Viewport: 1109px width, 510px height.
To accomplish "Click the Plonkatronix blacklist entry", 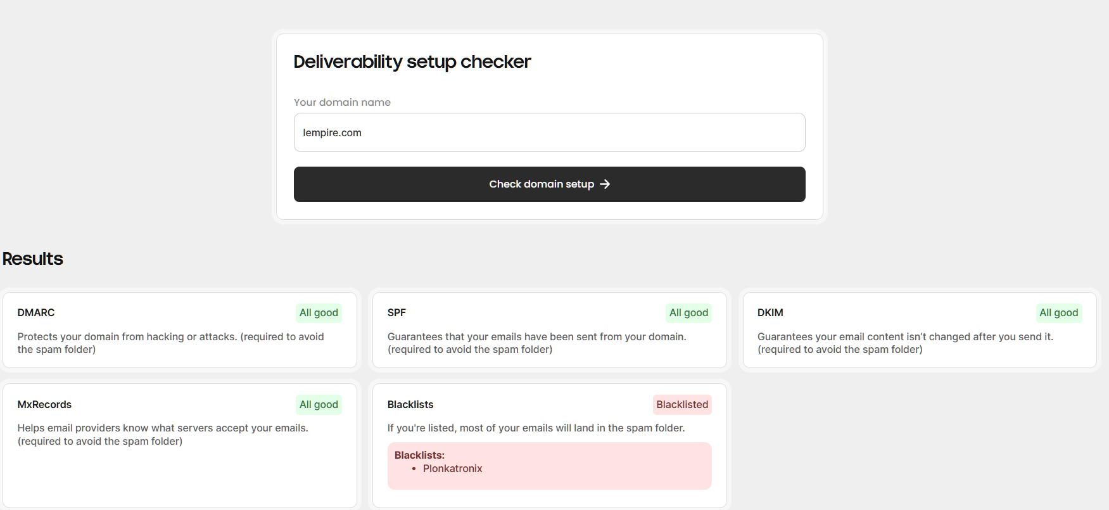I will (x=452, y=469).
